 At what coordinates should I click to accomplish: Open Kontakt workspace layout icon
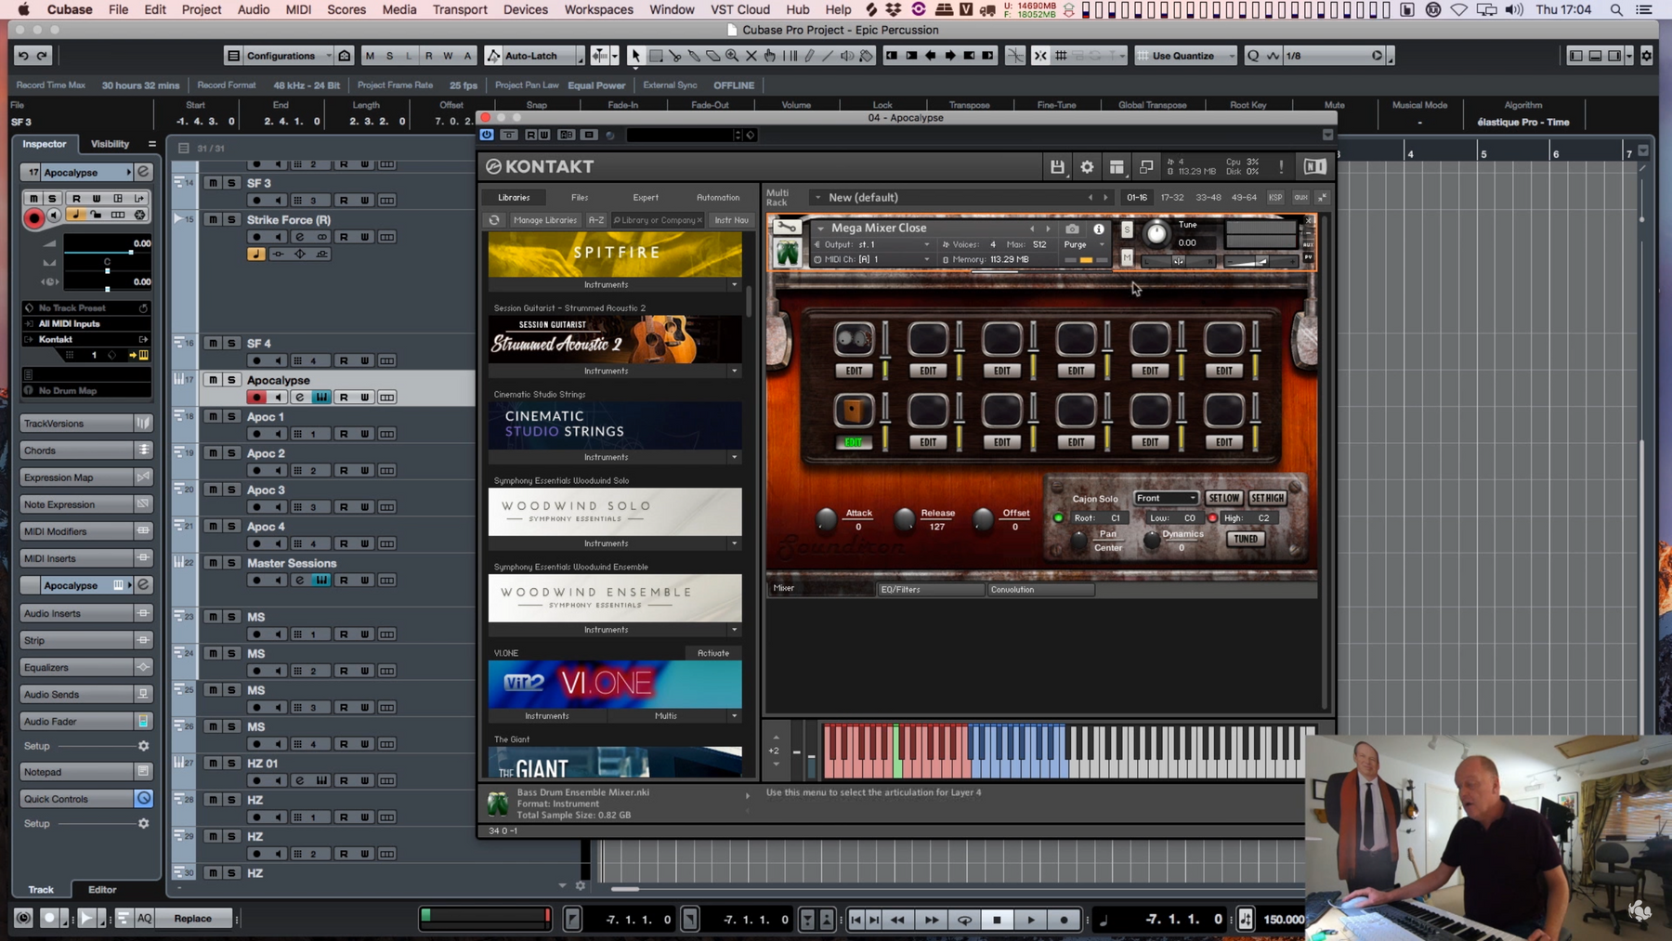tap(1117, 167)
